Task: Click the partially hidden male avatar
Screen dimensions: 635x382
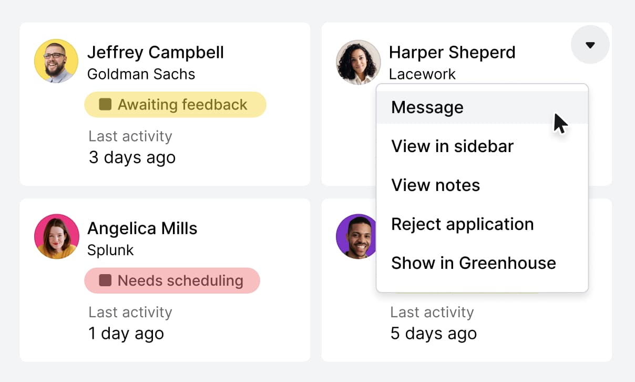Action: coord(357,237)
